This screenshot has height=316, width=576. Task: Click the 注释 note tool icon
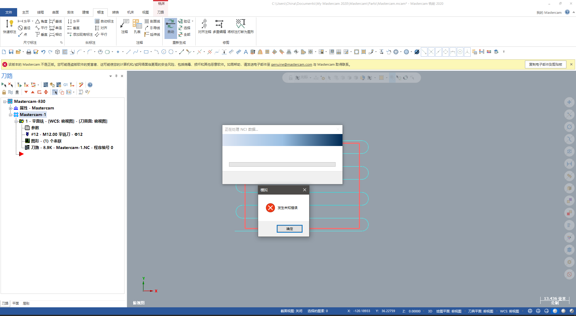(x=125, y=24)
